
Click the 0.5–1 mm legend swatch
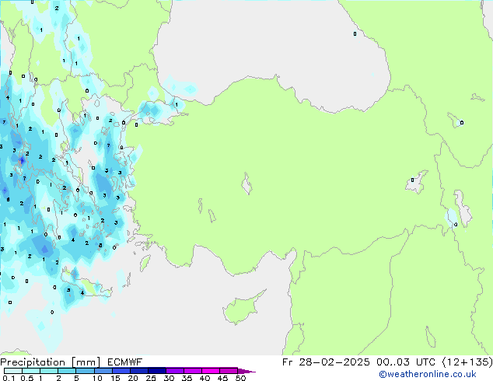[x=31, y=371]
